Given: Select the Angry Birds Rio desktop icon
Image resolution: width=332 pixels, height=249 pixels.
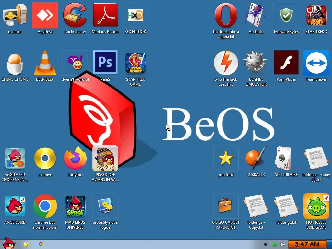Looking at the screenshot, I should (x=15, y=158).
